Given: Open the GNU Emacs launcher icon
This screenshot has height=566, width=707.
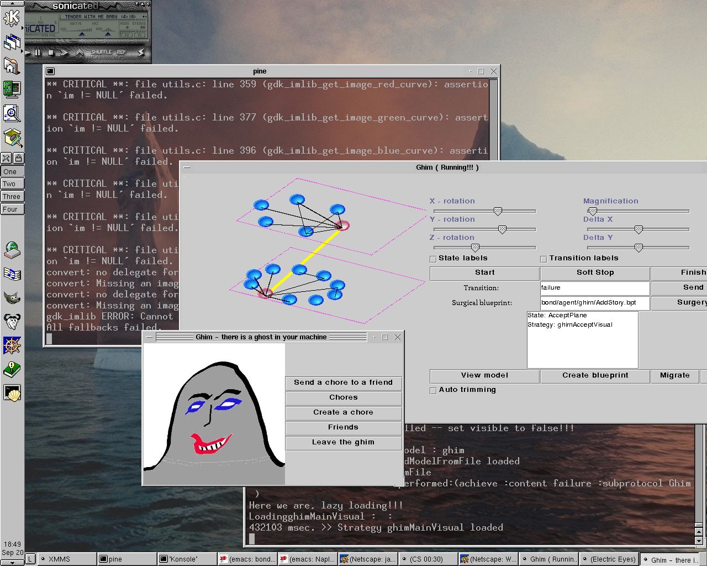Looking at the screenshot, I should (12, 322).
